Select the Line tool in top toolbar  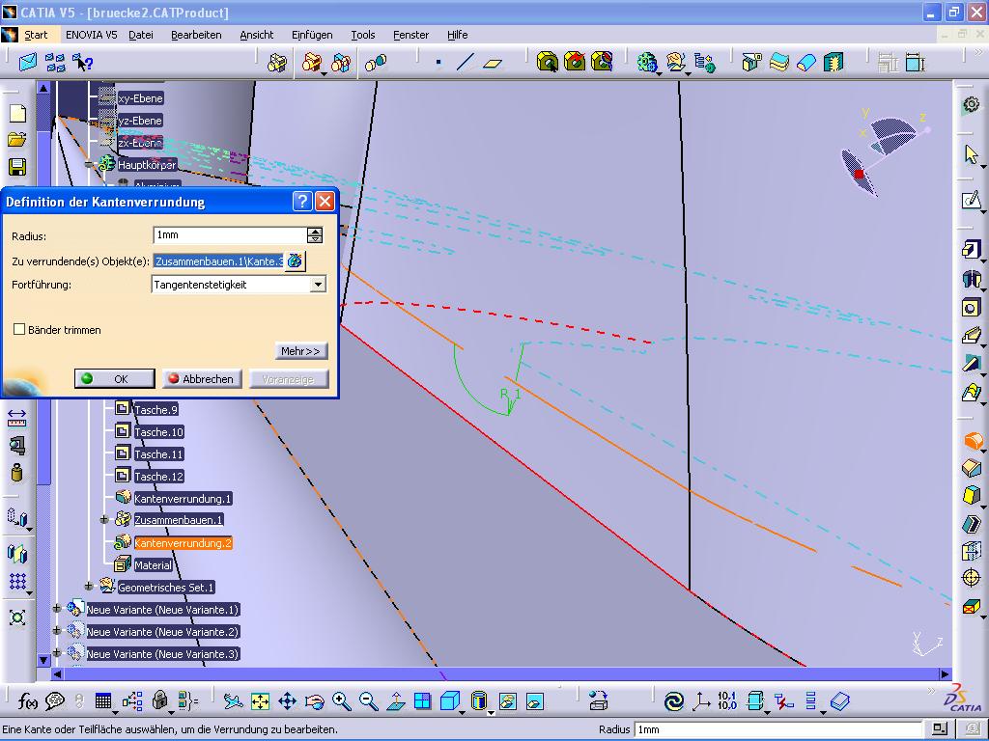click(x=466, y=63)
